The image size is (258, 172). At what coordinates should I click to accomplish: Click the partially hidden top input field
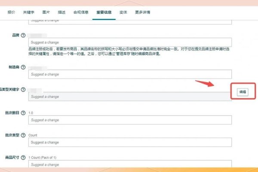(130, 22)
